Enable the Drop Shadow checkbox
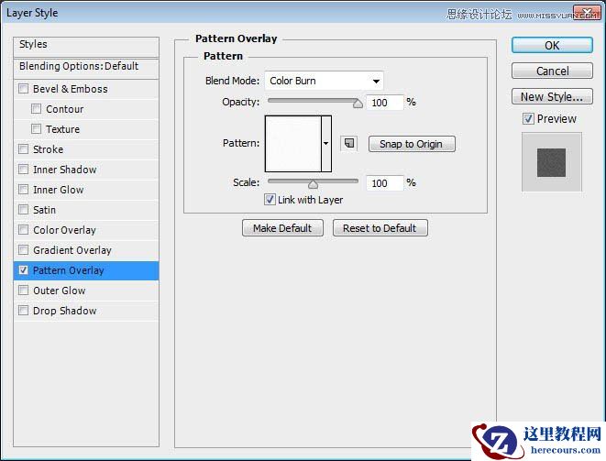This screenshot has width=606, height=461. pos(24,310)
